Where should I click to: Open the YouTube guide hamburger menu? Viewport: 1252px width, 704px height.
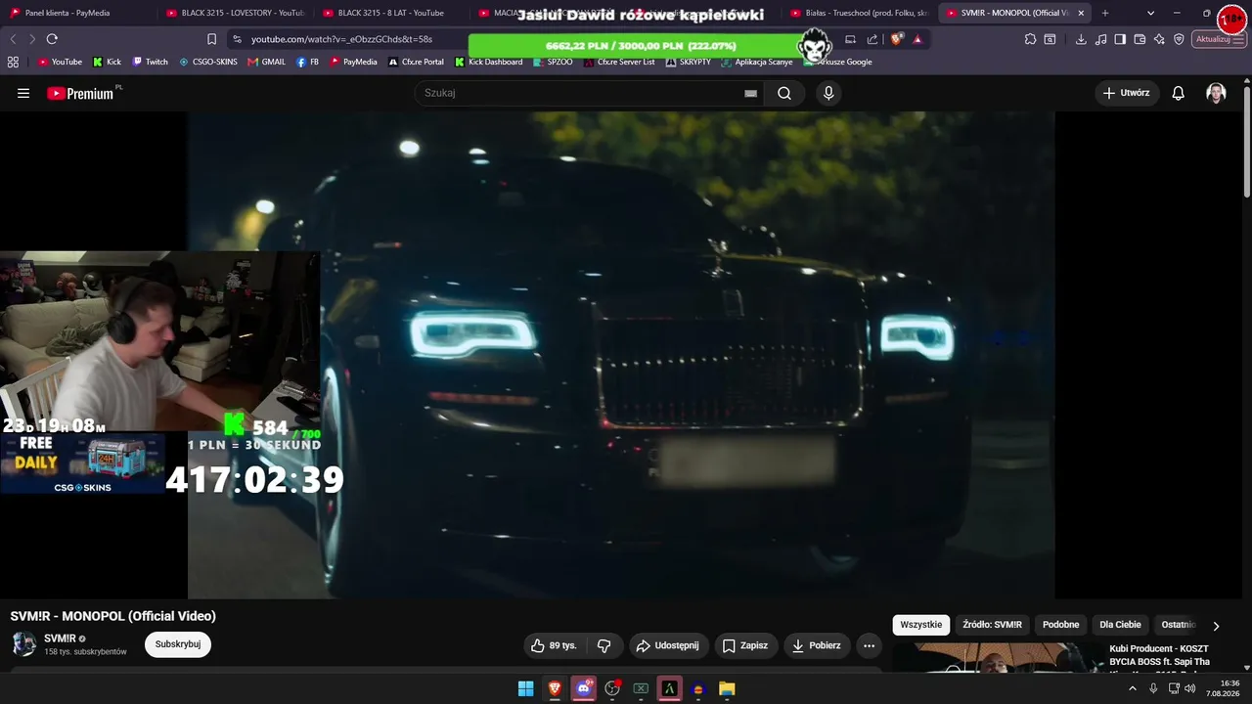click(x=23, y=93)
